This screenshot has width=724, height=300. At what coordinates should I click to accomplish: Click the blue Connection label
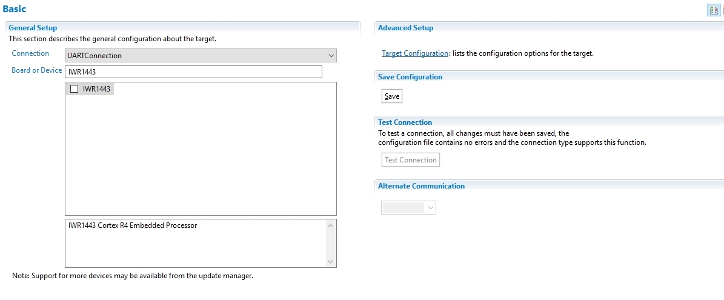tap(30, 53)
